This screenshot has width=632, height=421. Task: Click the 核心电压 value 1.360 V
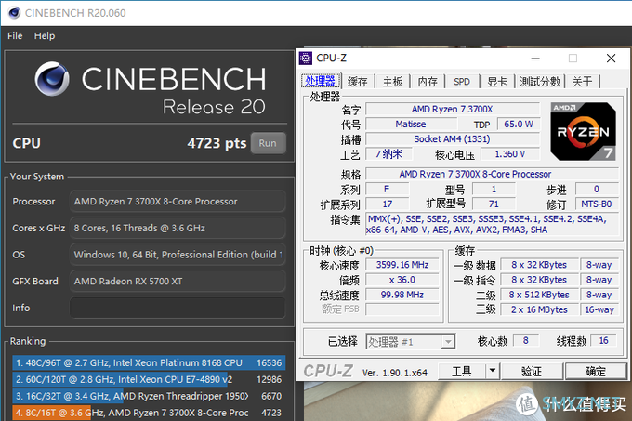click(x=510, y=154)
